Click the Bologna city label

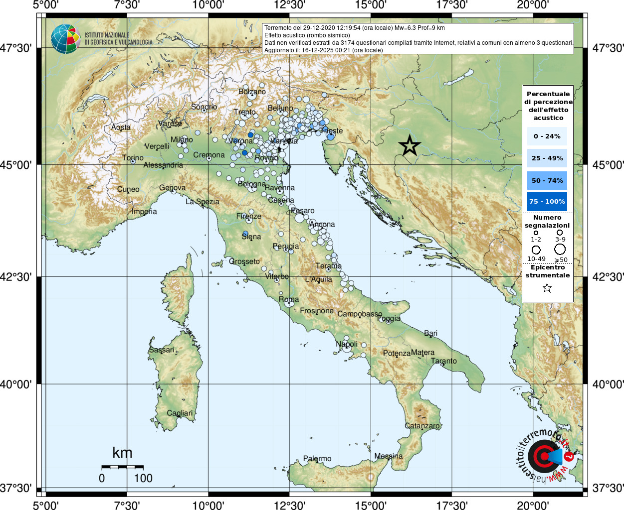(x=252, y=184)
